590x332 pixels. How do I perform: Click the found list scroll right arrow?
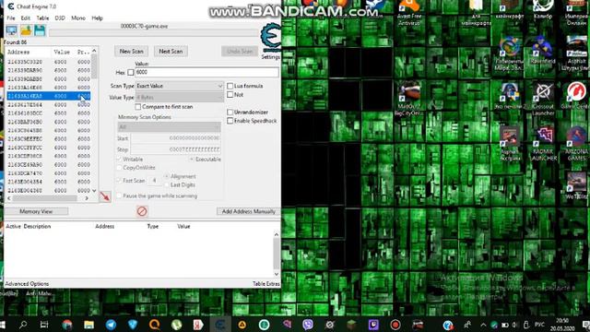point(87,198)
